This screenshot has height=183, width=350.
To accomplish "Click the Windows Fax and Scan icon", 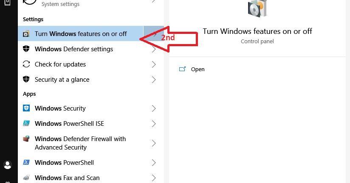I will click(x=26, y=177).
